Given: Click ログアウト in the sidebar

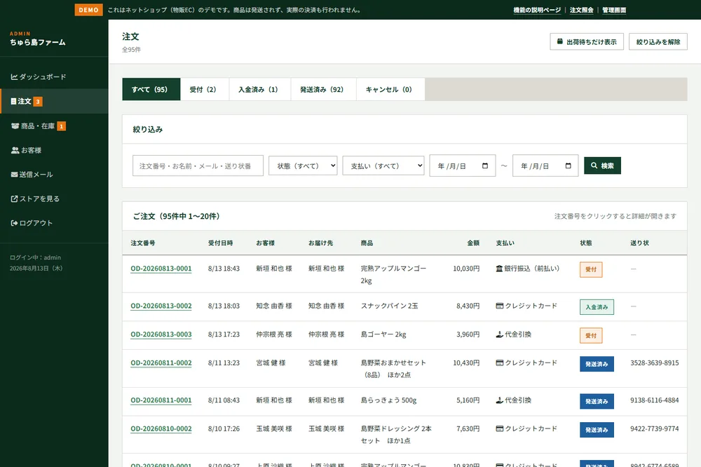Looking at the screenshot, I should pos(54,223).
